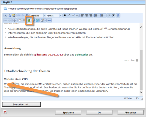Insert a link with the chain icon
The height and width of the screenshot is (117, 146).
(x=5, y=20)
